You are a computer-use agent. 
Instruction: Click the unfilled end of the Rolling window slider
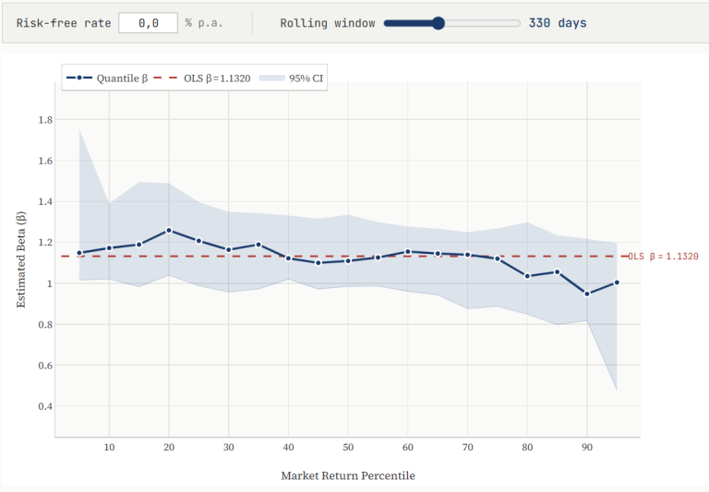(517, 23)
